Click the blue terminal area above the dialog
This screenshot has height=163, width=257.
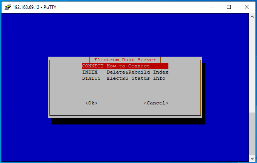125,35
